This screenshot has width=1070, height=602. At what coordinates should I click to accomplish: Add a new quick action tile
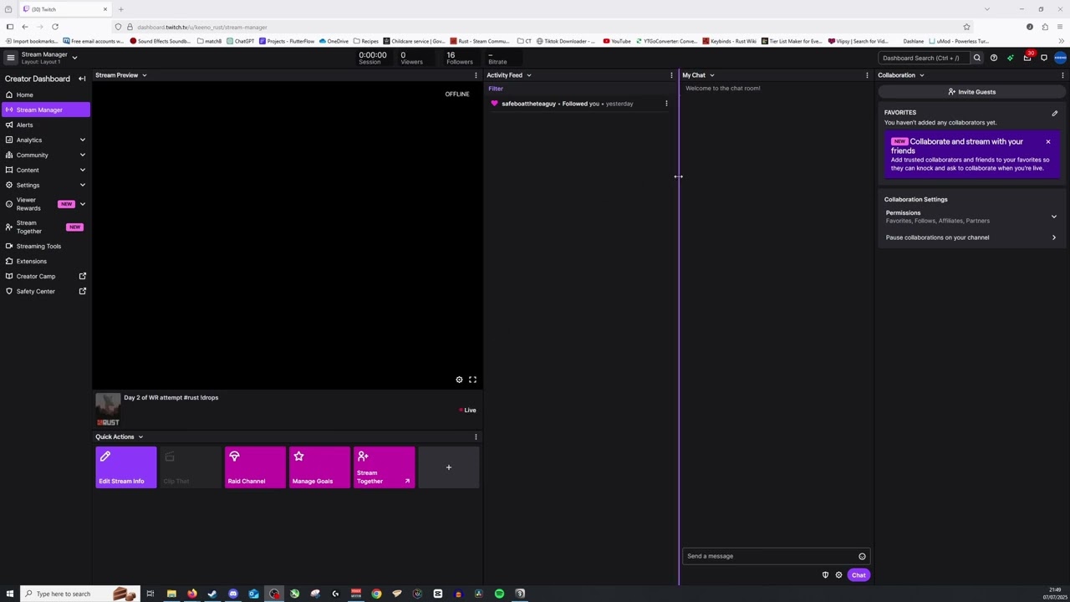pyautogui.click(x=448, y=467)
